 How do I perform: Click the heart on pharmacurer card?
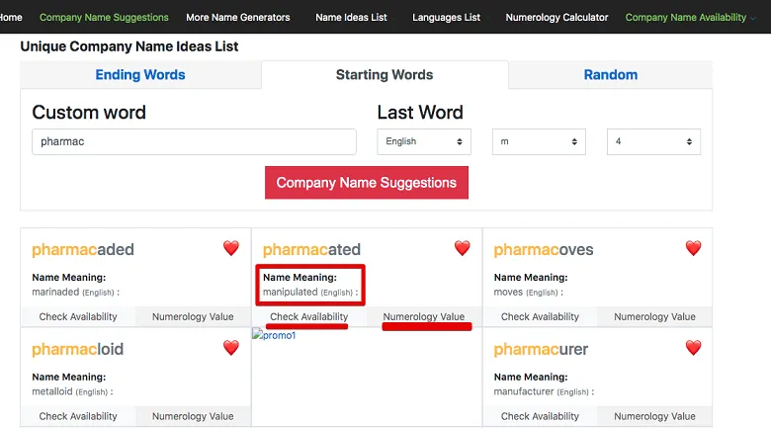pos(693,348)
